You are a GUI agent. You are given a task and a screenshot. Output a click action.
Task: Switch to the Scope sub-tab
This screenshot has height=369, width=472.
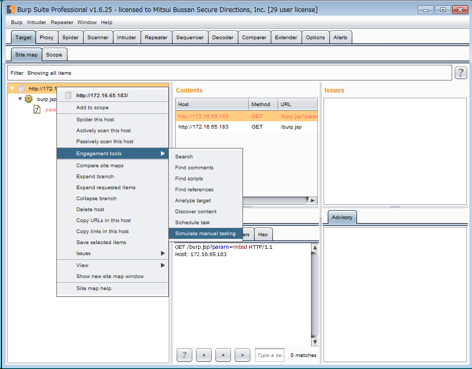click(x=54, y=55)
